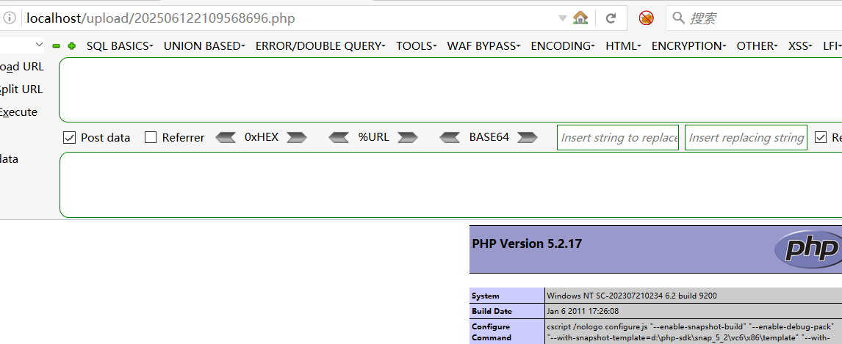Open the ENCODING menu
The width and height of the screenshot is (842, 344).
tap(562, 46)
